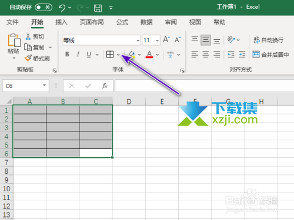This screenshot has height=220, width=294.
Task: Select column E header
Action: point(162,101)
